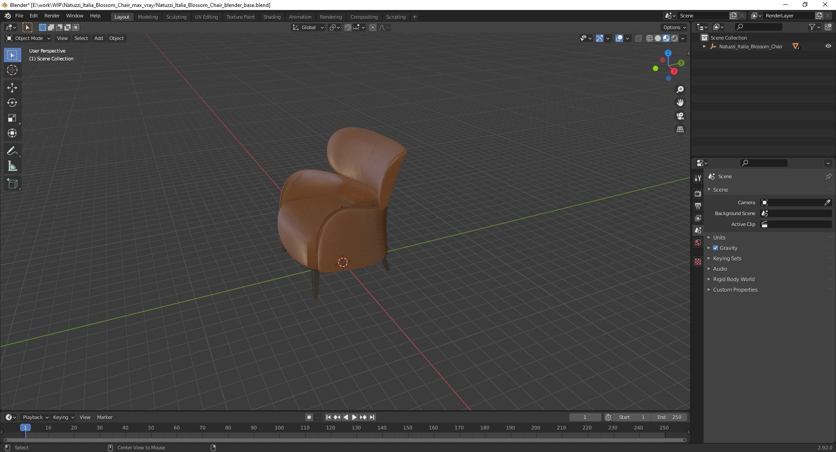
Task: Activate the Scale tool
Action: click(12, 118)
